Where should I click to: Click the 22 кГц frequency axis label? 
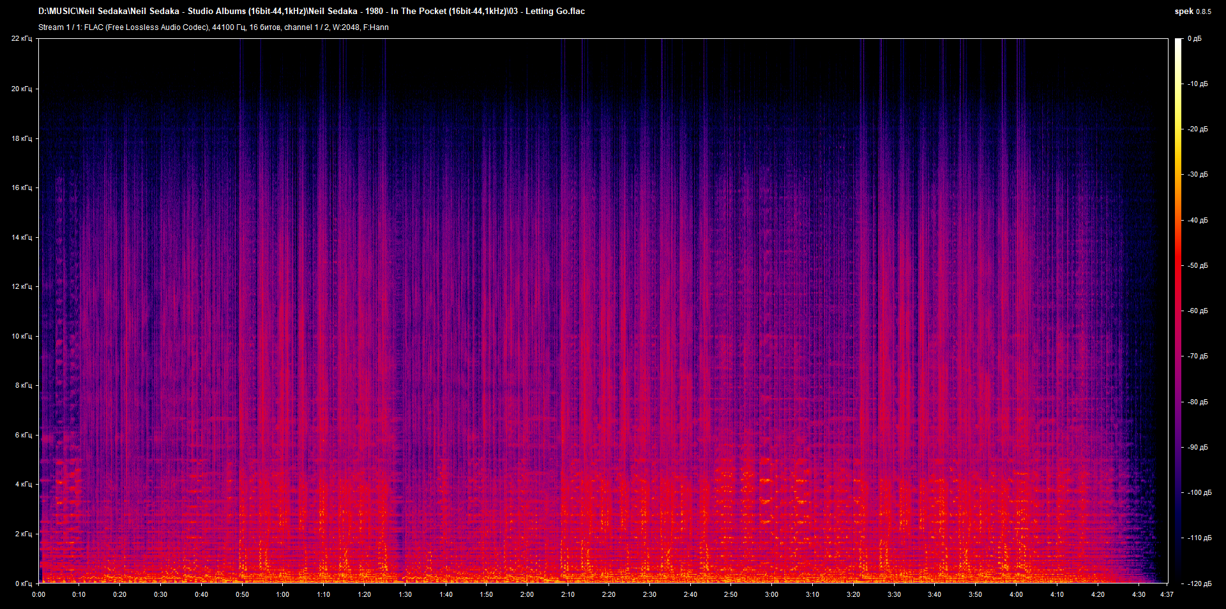click(x=22, y=39)
